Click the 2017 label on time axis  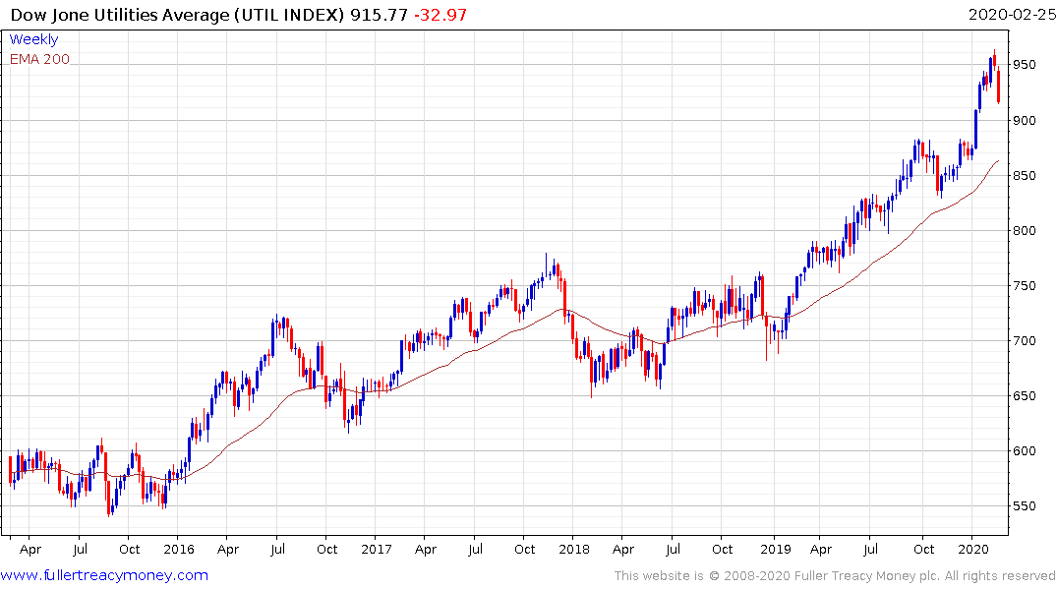377,549
